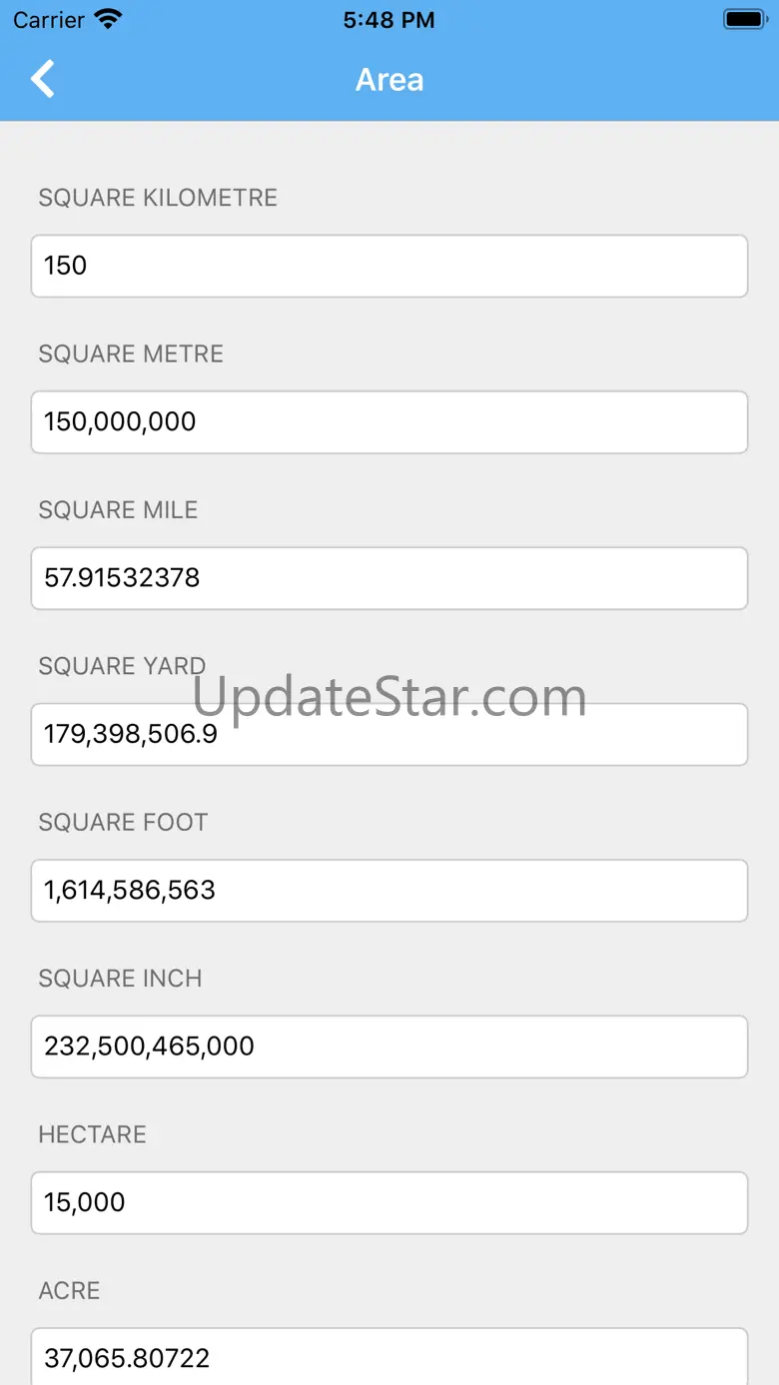Click the Square Foot value field
Screen dimensions: 779x1385
[x=389, y=891]
